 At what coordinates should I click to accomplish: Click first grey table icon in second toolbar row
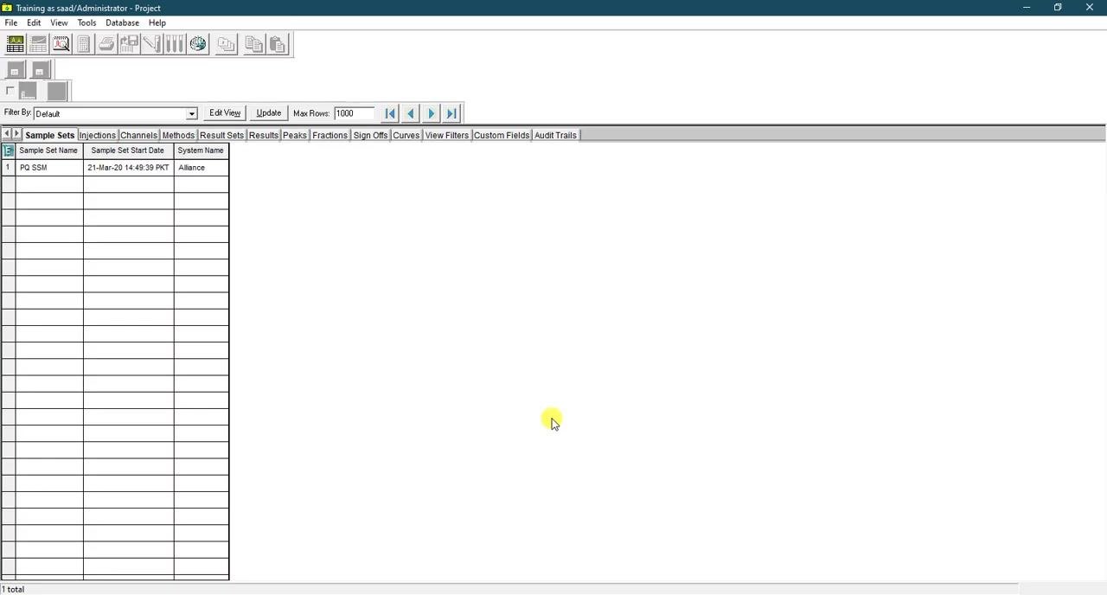(16, 70)
